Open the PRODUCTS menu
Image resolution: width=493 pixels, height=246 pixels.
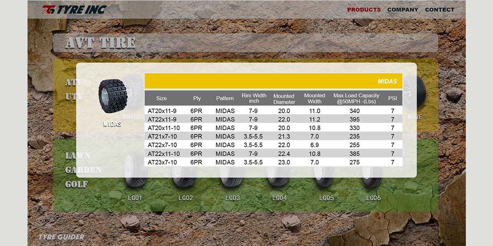coord(364,9)
